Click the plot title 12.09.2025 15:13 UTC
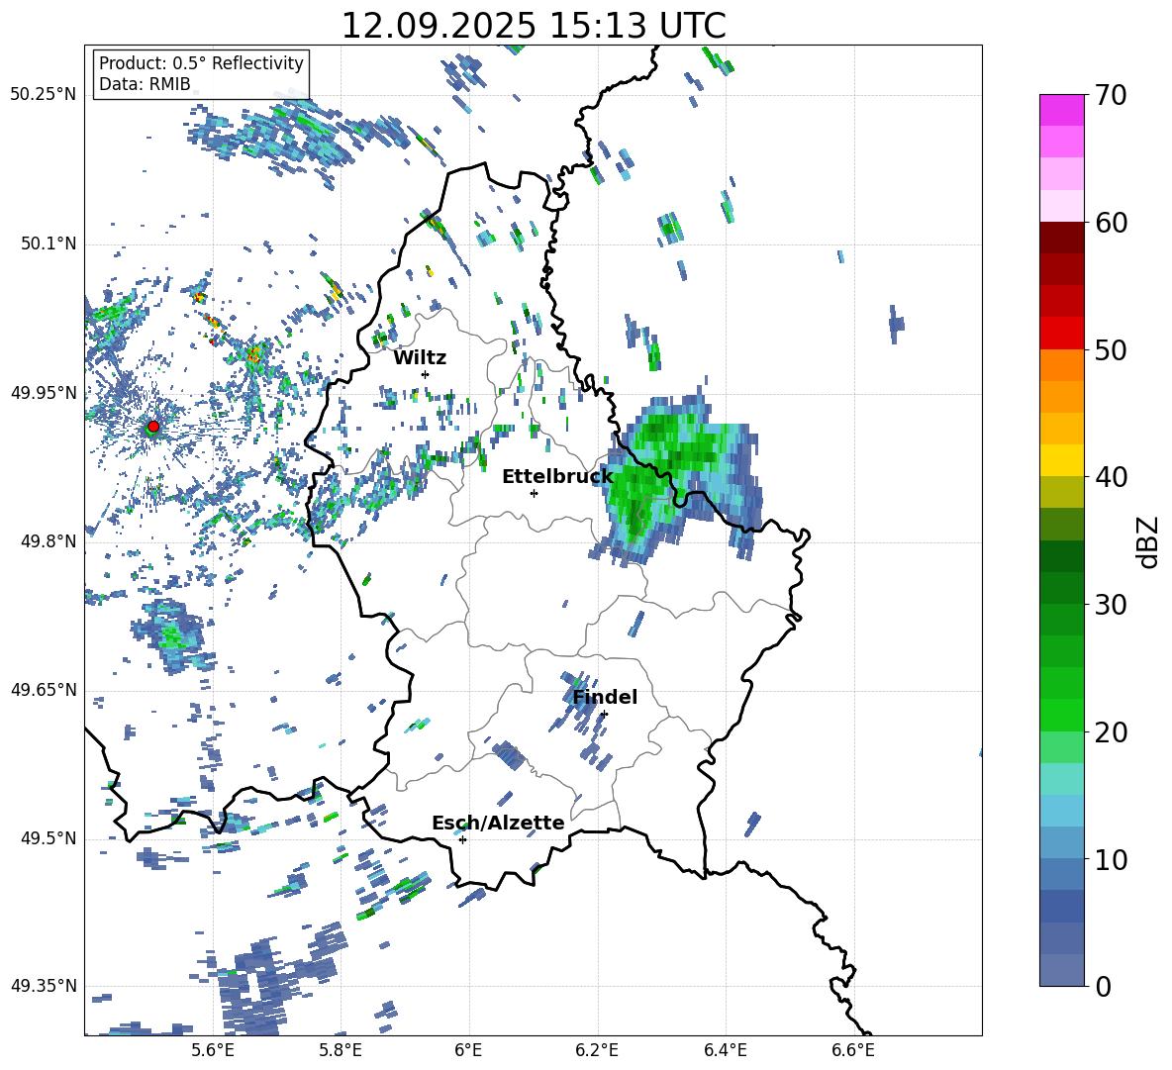The width and height of the screenshot is (1172, 1070). 533,26
